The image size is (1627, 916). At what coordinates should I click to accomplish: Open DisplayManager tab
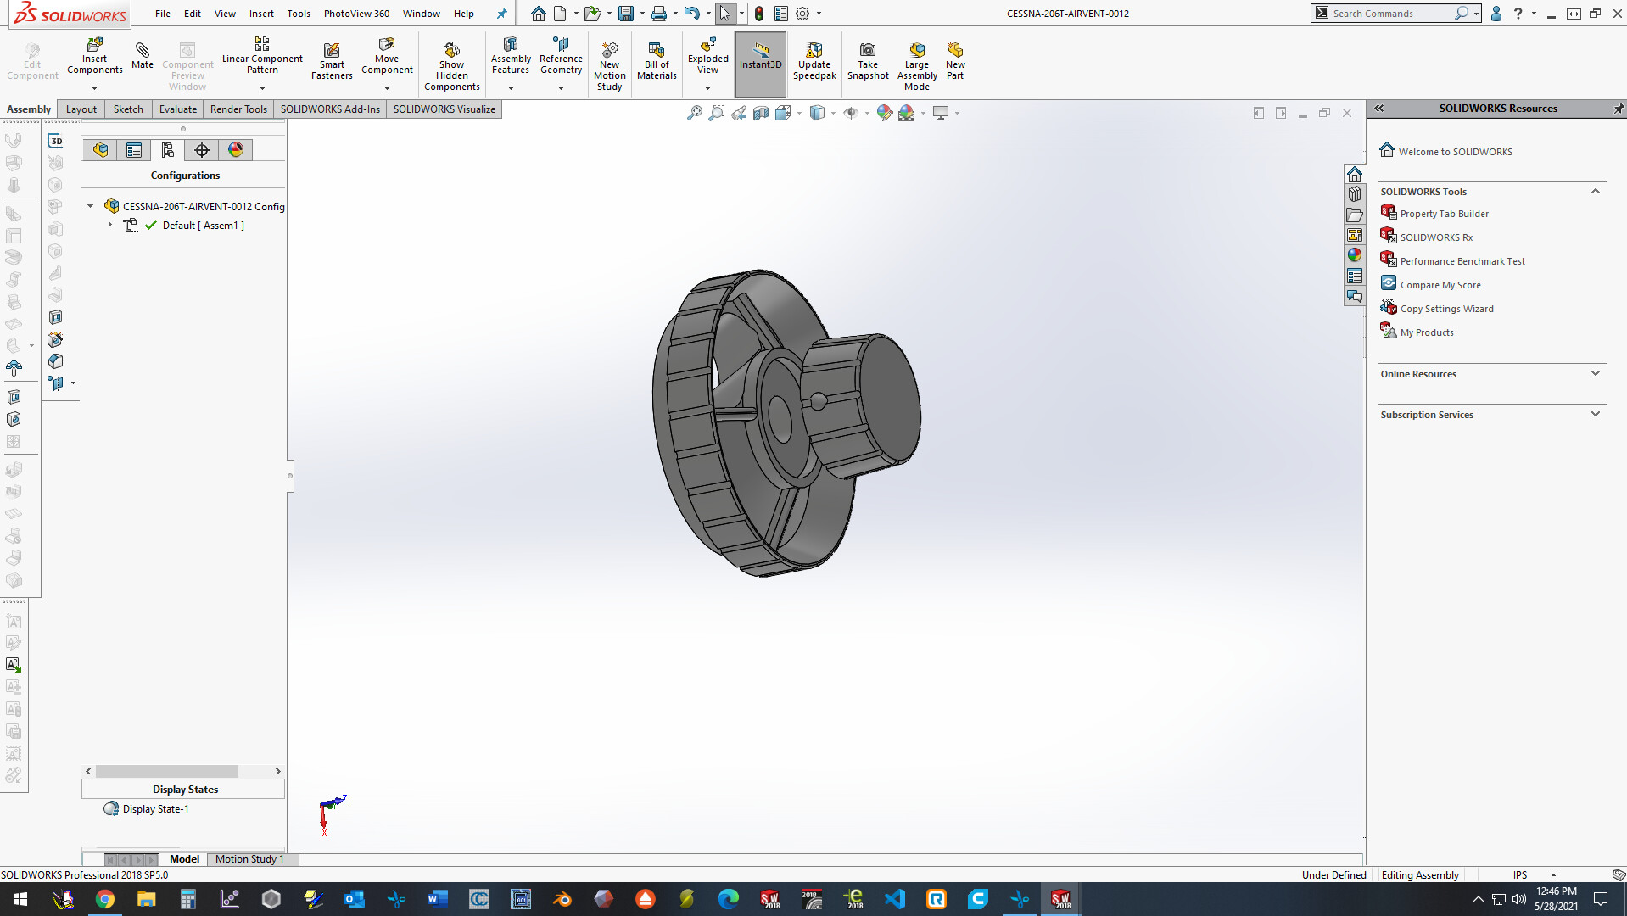tap(236, 150)
